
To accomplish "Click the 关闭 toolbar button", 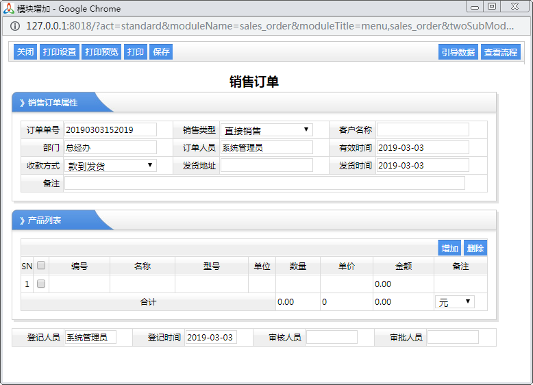I will point(25,52).
